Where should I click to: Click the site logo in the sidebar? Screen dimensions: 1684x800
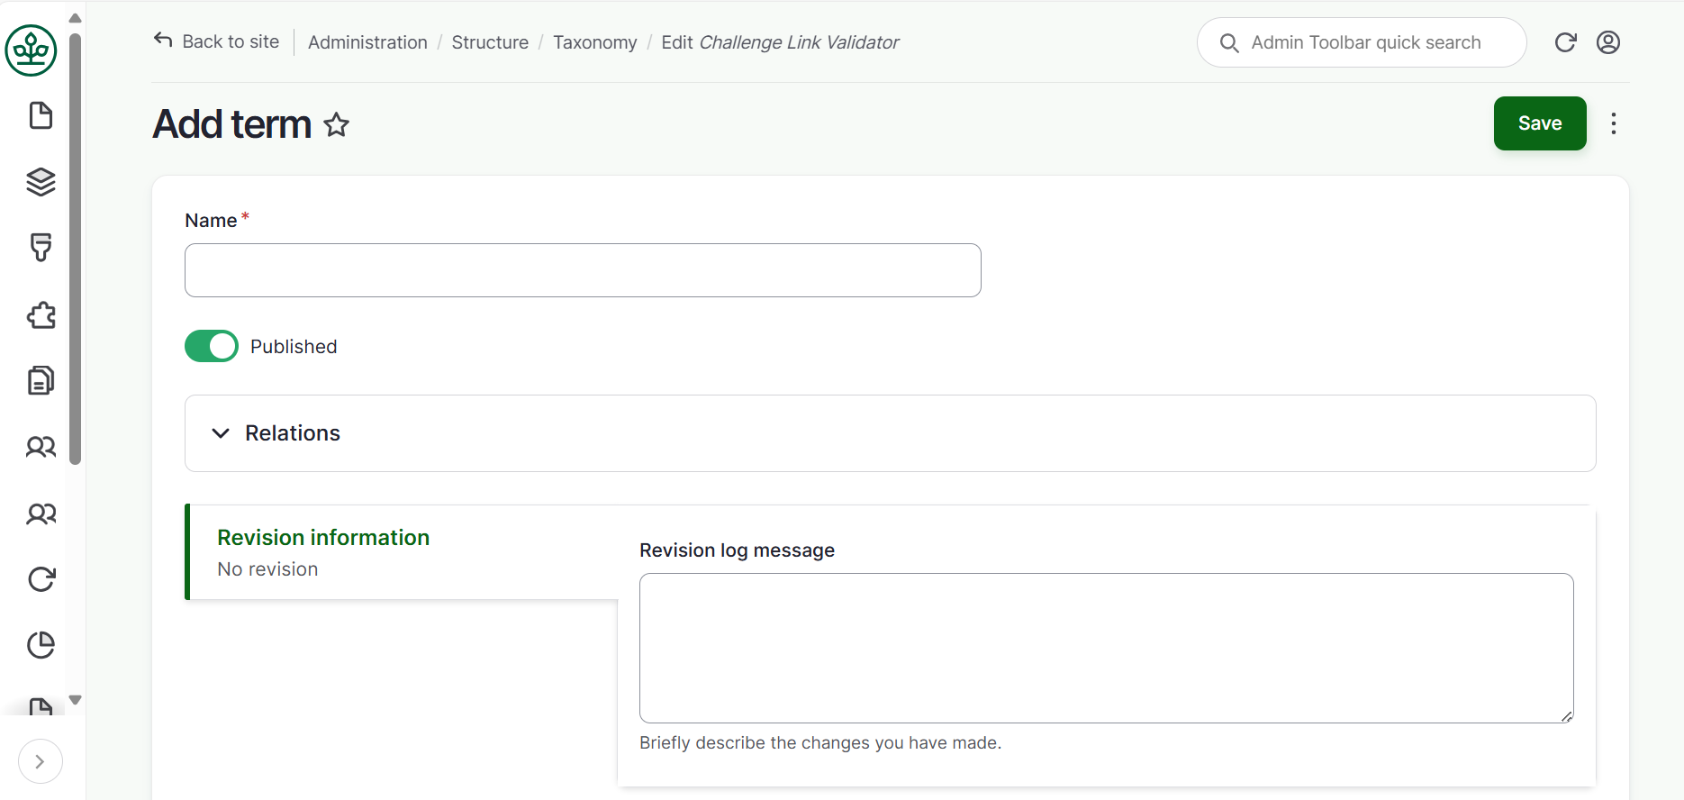[32, 50]
